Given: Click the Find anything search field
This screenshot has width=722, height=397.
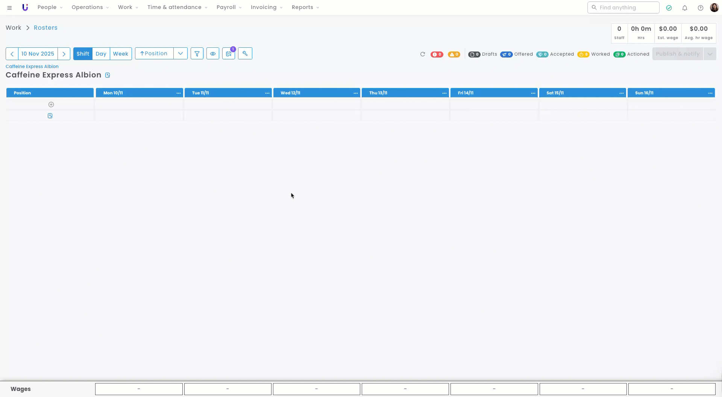Looking at the screenshot, I should [623, 8].
